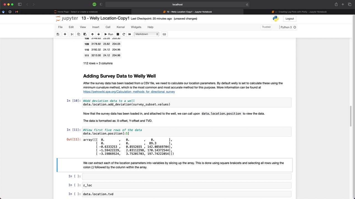Open the Widgets menu
The image size is (355, 199).
click(136, 27)
